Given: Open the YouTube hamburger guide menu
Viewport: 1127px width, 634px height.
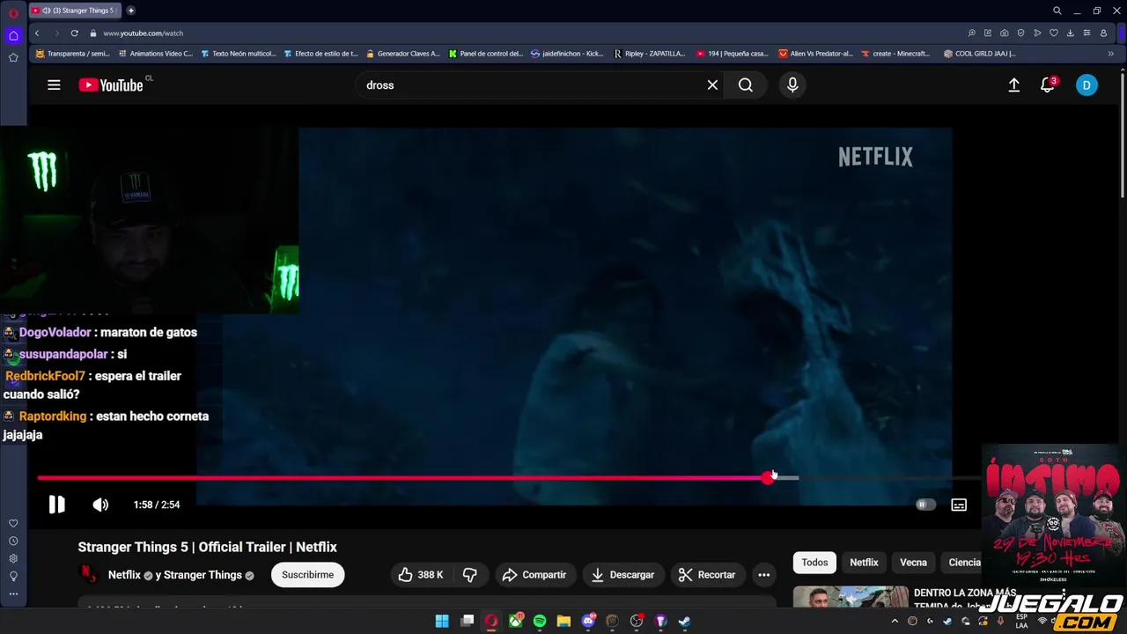Looking at the screenshot, I should click(54, 85).
